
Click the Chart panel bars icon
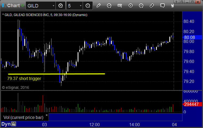(x=4, y=5)
